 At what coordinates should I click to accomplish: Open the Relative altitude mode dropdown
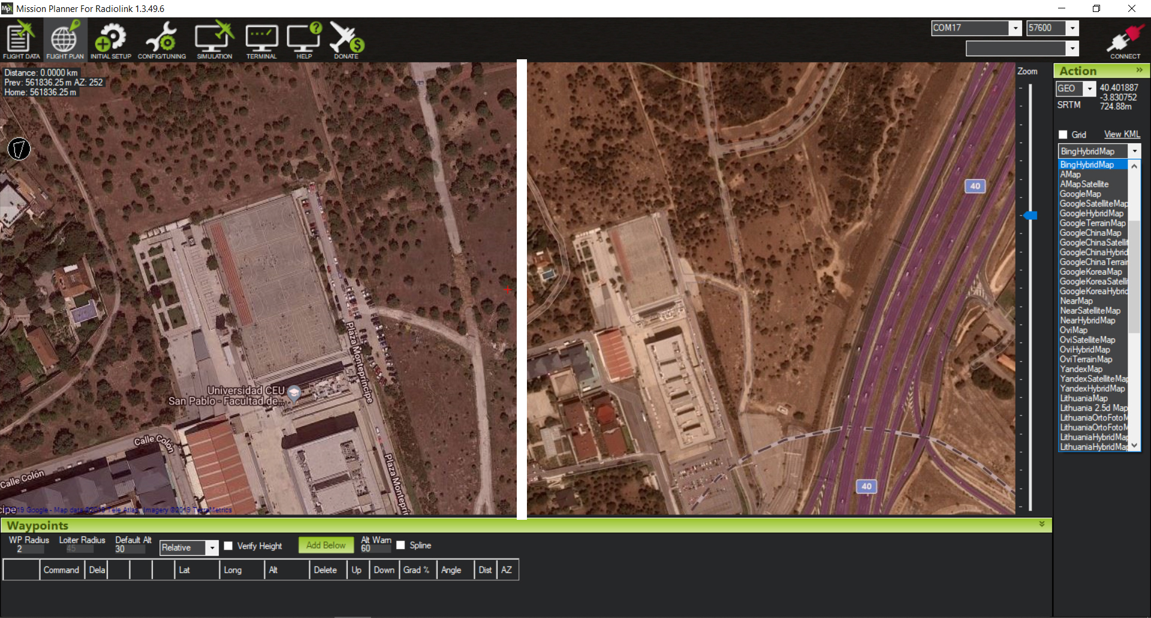click(212, 548)
